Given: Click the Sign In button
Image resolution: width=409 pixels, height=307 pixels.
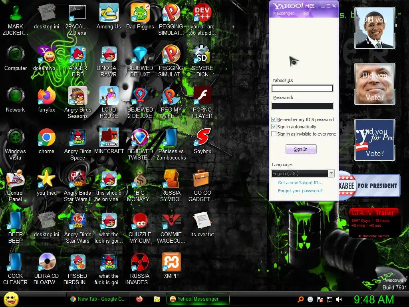Looking at the screenshot, I should 301,149.
